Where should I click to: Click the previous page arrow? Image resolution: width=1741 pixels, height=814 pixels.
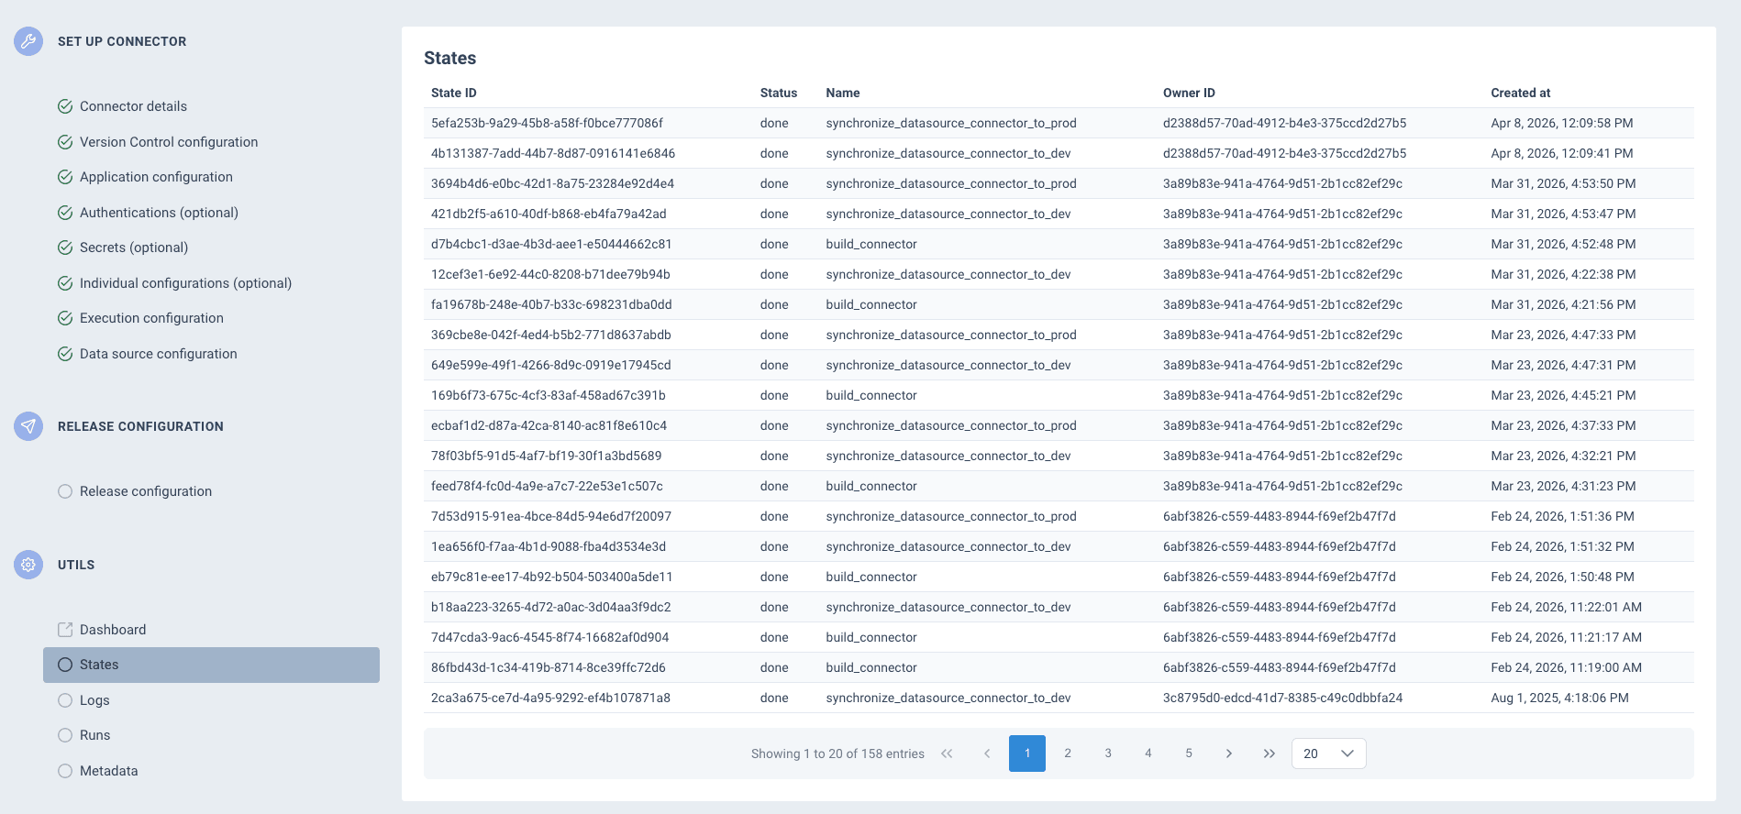(987, 753)
